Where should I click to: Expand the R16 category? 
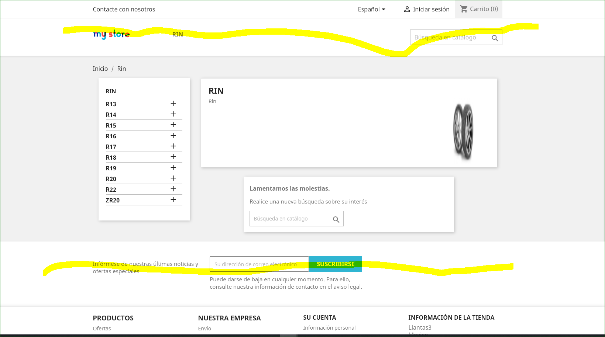pyautogui.click(x=173, y=136)
